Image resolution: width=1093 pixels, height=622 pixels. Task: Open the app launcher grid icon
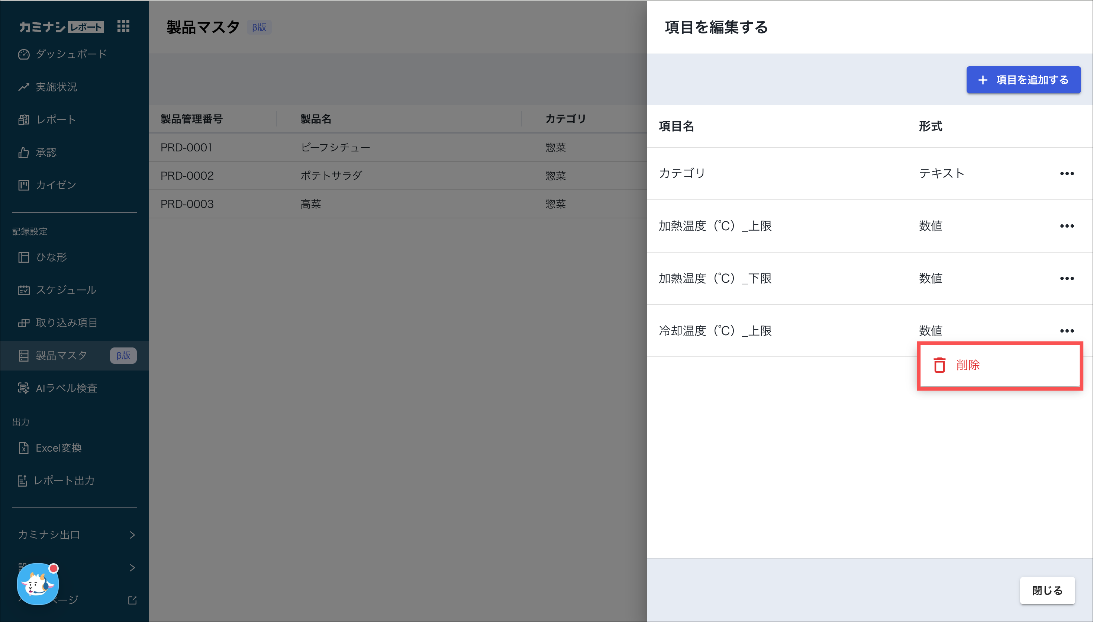(123, 26)
